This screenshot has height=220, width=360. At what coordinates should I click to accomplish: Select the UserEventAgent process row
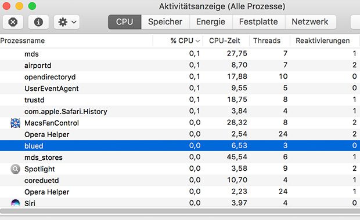[x=180, y=89]
